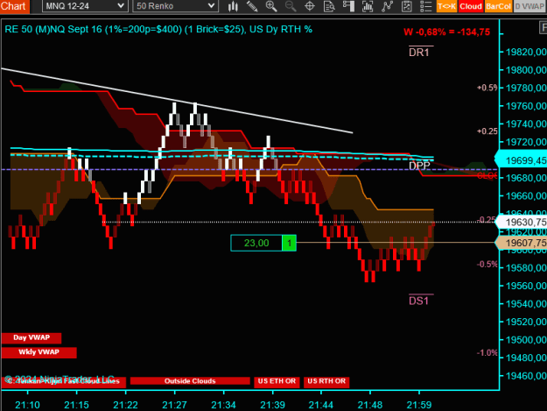Click the green position quantity 1 box

289,243
